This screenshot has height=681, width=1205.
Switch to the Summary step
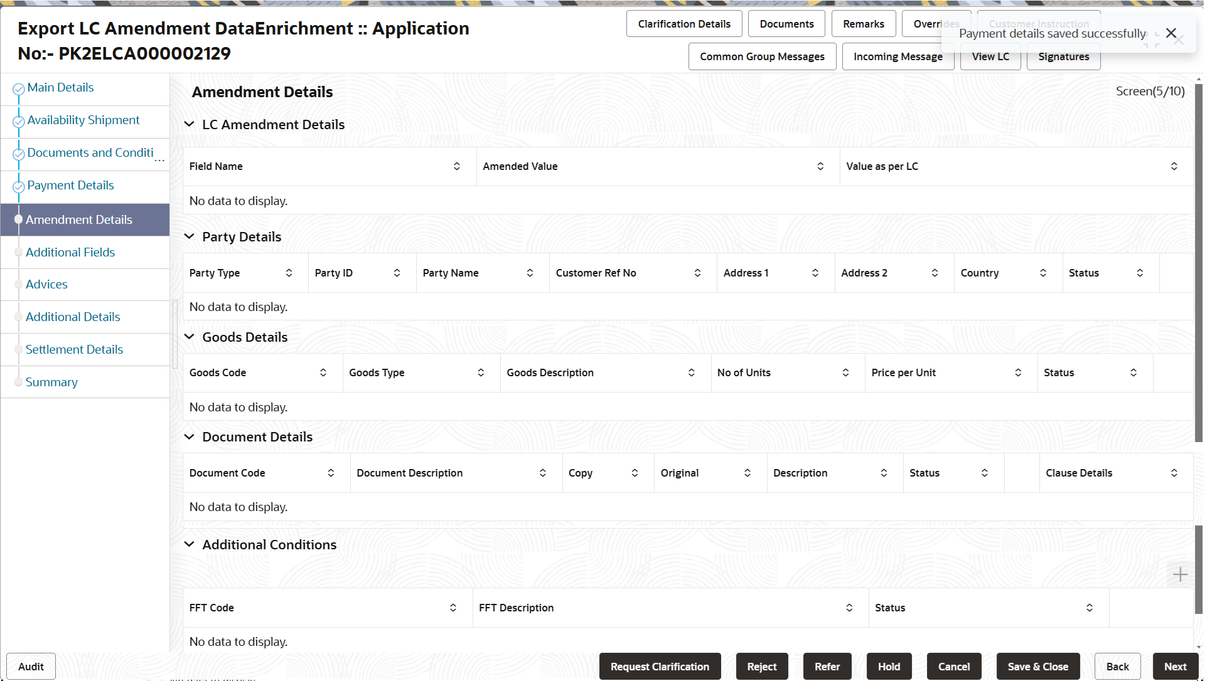[51, 382]
